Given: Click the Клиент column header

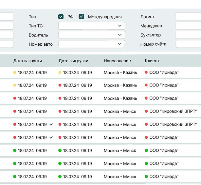Looking at the screenshot, I should 152,61.
